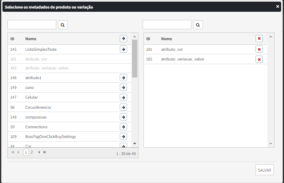The image size is (284, 183).
Task: Sort right list by Nome header
Action: (x=167, y=39)
